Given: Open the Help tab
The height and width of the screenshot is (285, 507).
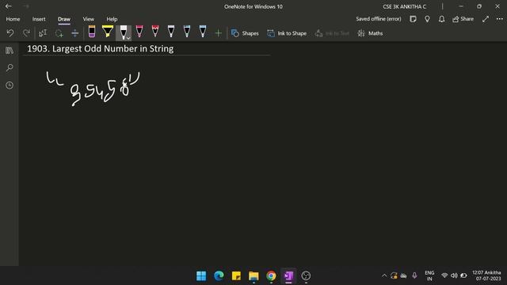Looking at the screenshot, I should 112,19.
